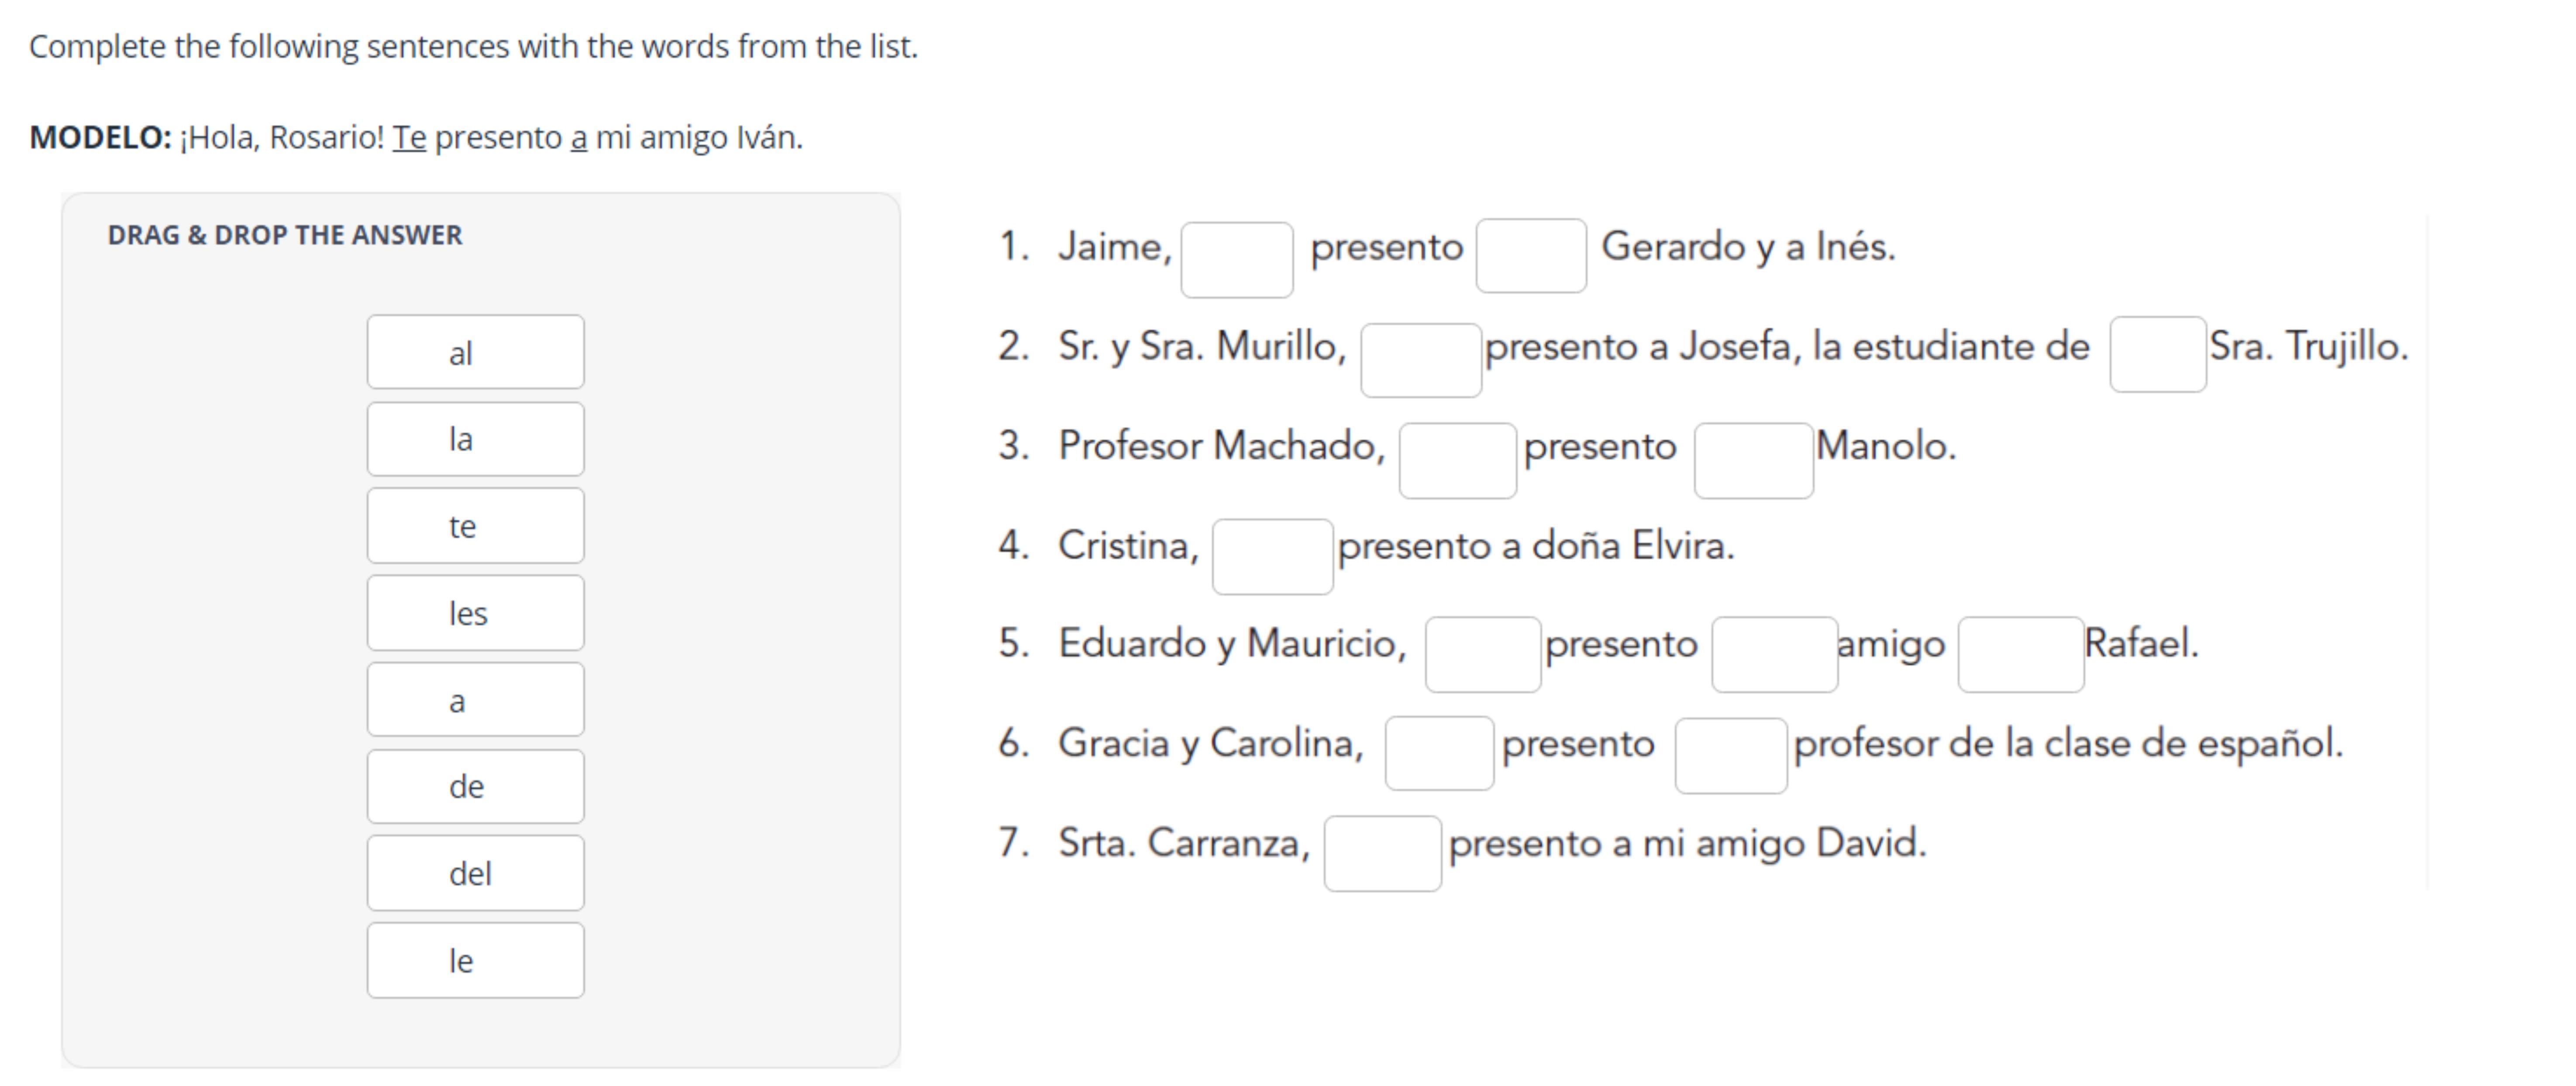
Task: Click the blank after 'Profesor Machado,'
Action: click(1457, 460)
